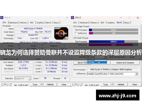
Task: Click the 4 nm technology value
Action: pos(20,38)
